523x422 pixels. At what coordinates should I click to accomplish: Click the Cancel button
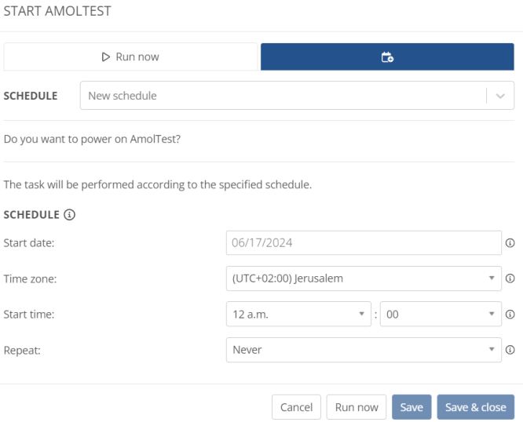(296, 407)
